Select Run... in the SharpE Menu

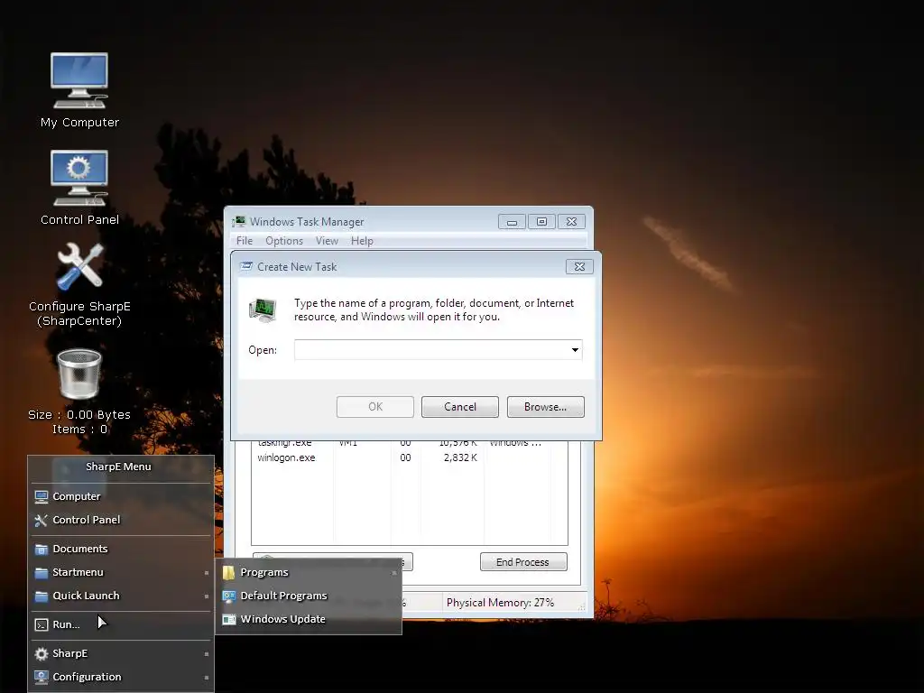122,624
